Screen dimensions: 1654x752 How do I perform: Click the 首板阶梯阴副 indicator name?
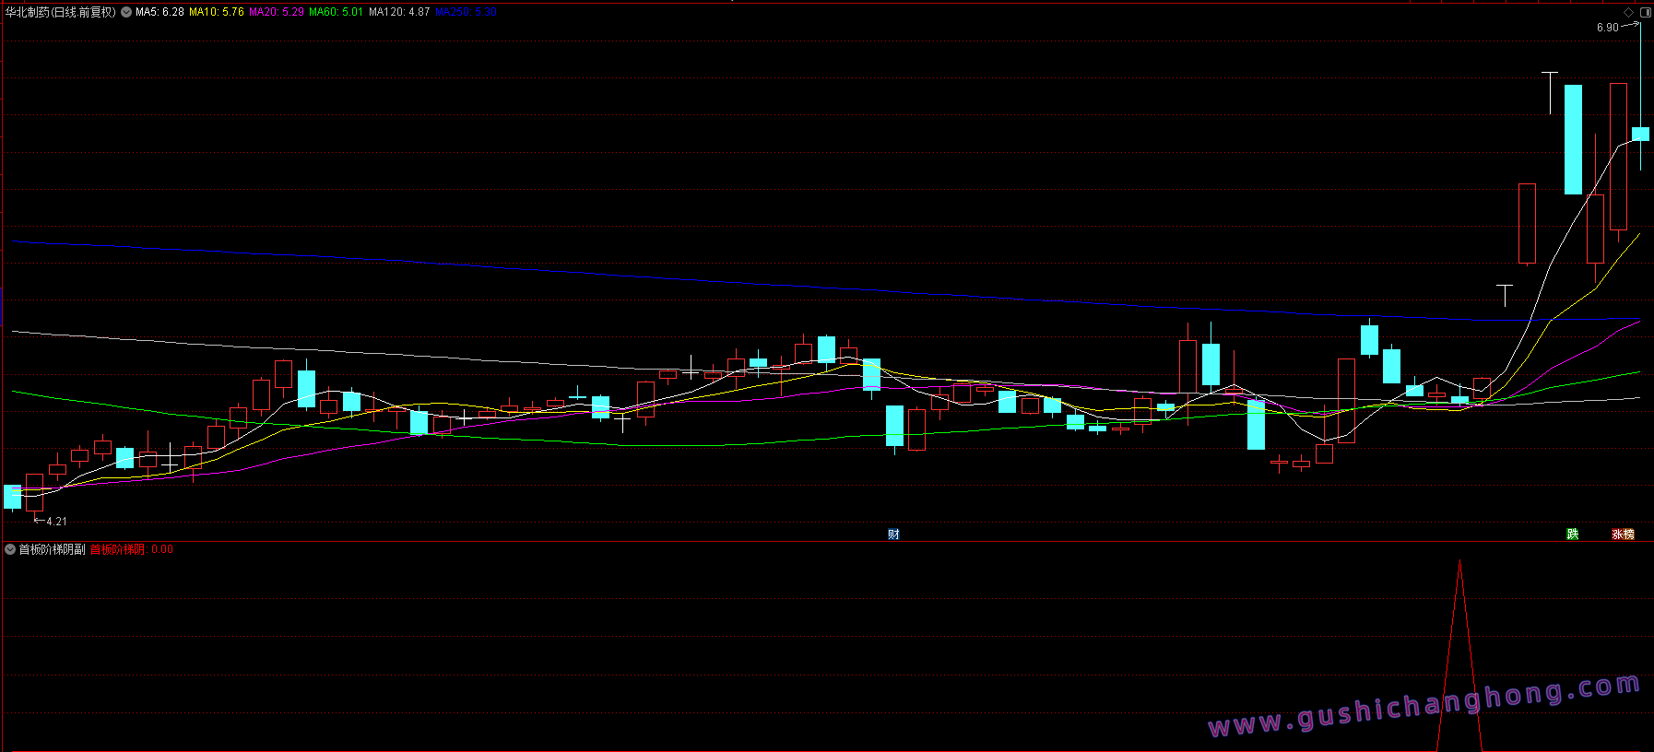pyautogui.click(x=52, y=549)
